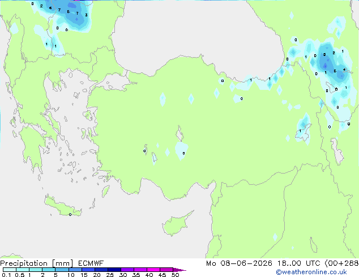
Task: Click the '40' legend scale label
Action: pos(149,275)
